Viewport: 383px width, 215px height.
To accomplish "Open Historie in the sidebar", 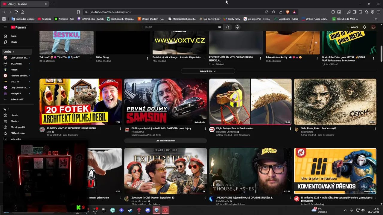I will [17, 115].
